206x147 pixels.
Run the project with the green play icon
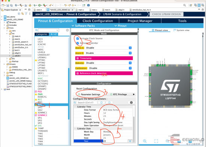tap(39, 5)
